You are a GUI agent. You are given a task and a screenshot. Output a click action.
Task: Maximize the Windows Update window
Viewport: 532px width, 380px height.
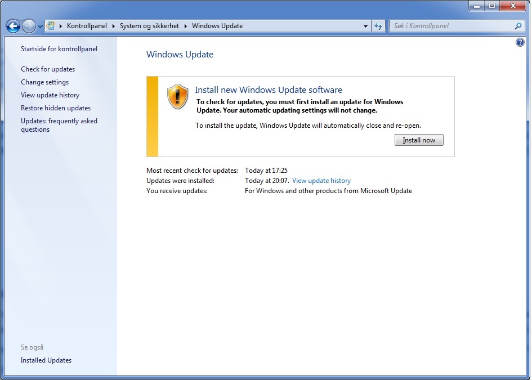click(492, 6)
